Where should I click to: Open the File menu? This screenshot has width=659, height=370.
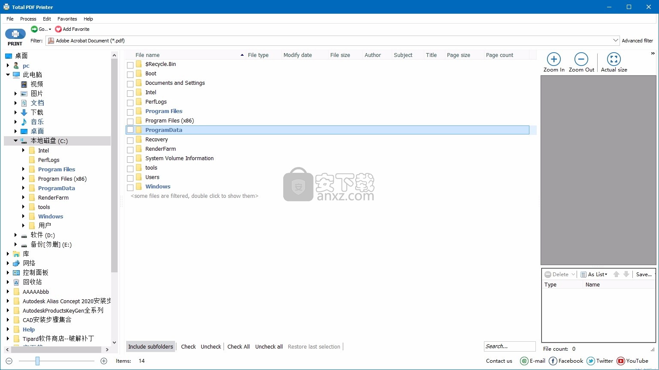[x=10, y=19]
